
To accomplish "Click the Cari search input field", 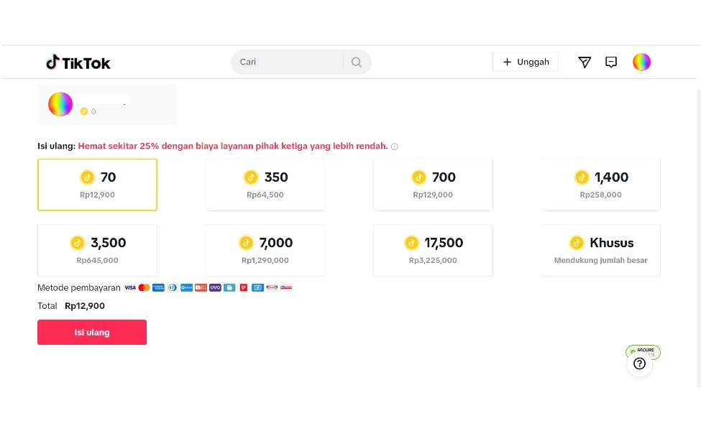I will (x=288, y=62).
